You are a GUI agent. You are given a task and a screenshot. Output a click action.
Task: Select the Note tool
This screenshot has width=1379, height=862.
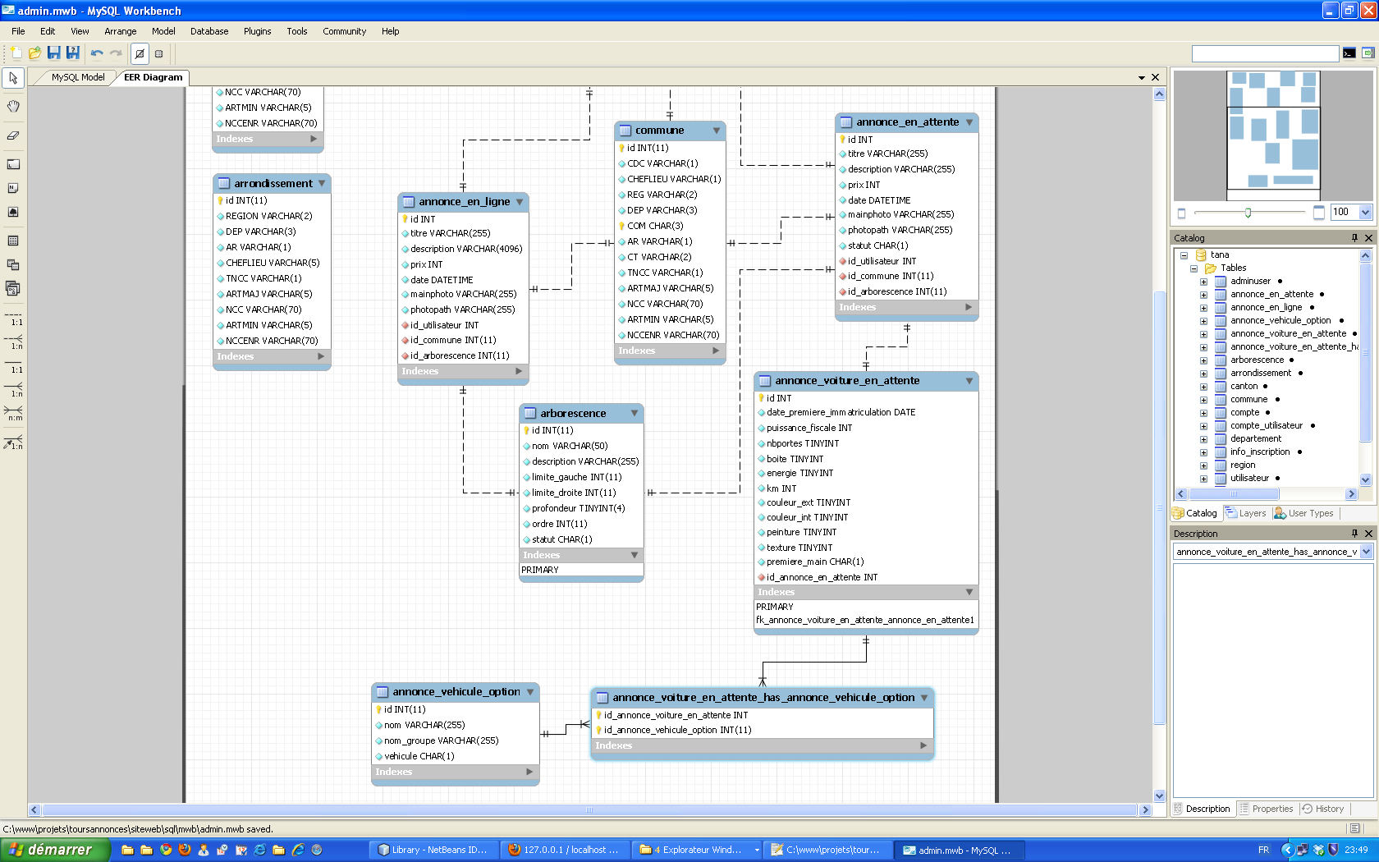(x=13, y=188)
